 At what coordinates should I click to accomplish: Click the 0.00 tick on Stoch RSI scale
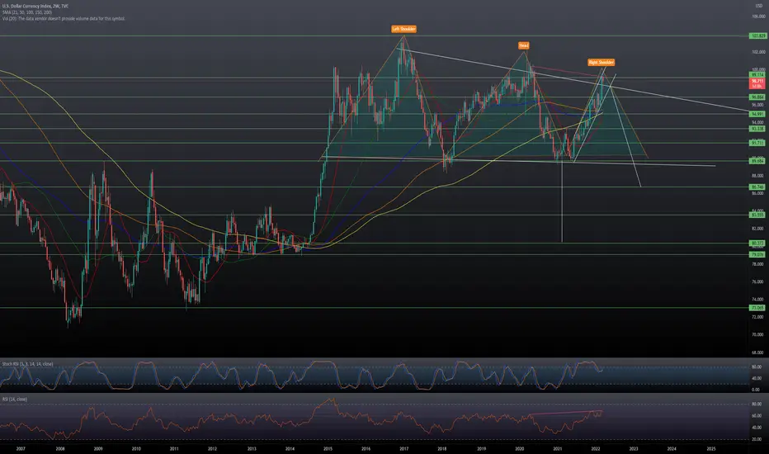point(757,390)
